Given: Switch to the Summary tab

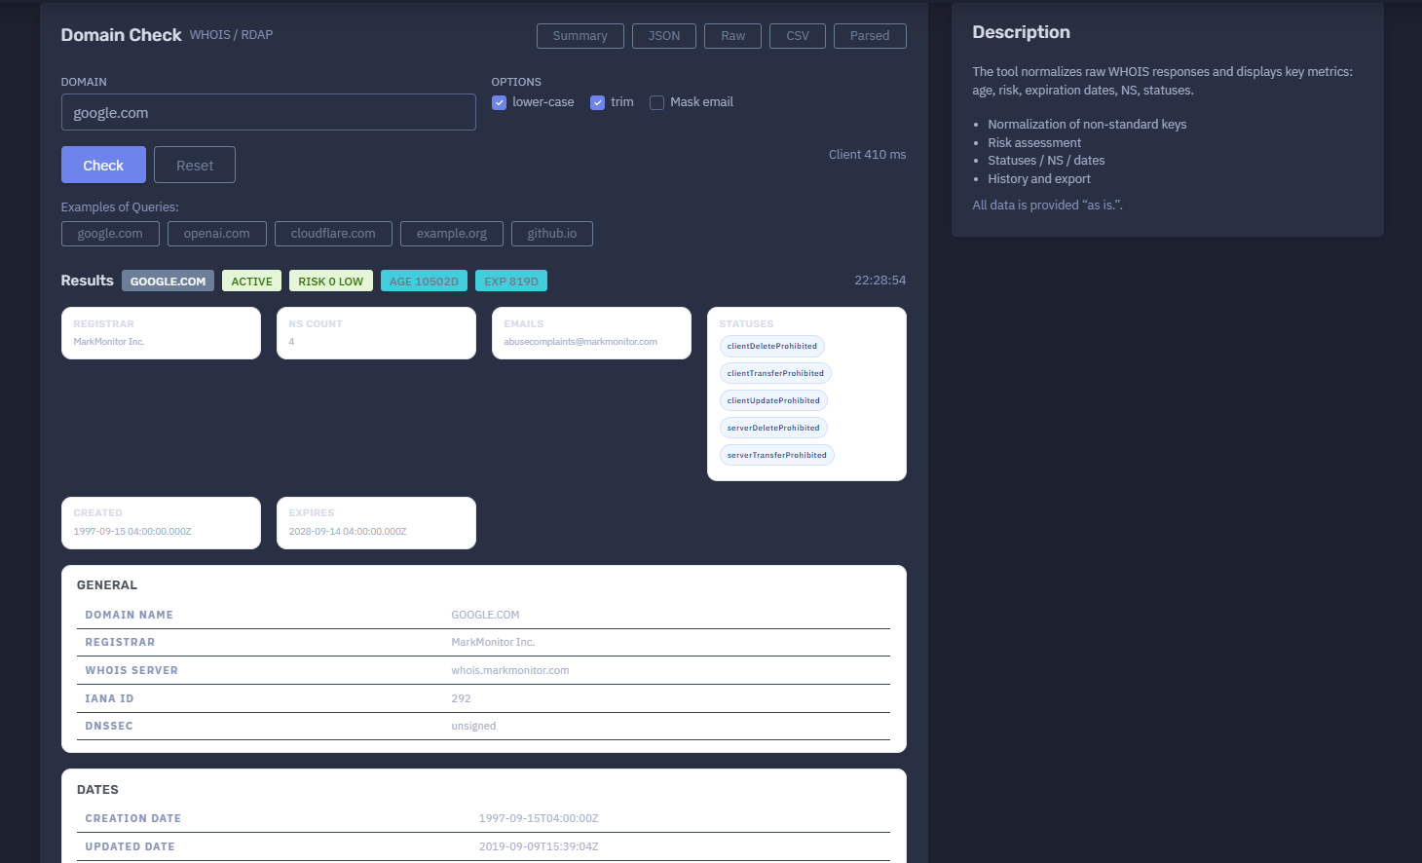Looking at the screenshot, I should tap(580, 36).
